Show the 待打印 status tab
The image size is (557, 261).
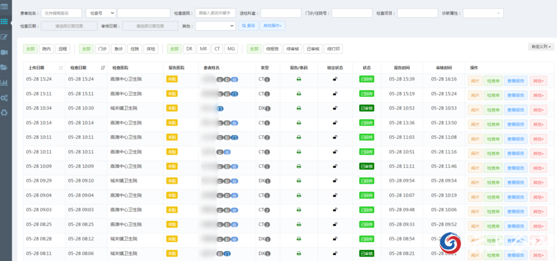click(333, 49)
